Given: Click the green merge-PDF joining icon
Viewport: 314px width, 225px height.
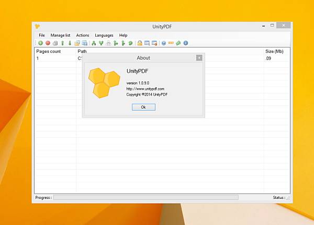Looking at the screenshot, I should (x=101, y=43).
